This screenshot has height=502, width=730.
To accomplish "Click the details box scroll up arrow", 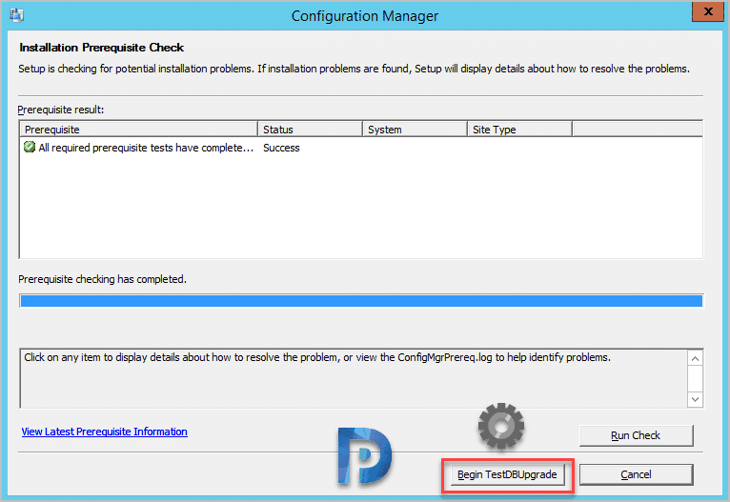I will coord(695,359).
